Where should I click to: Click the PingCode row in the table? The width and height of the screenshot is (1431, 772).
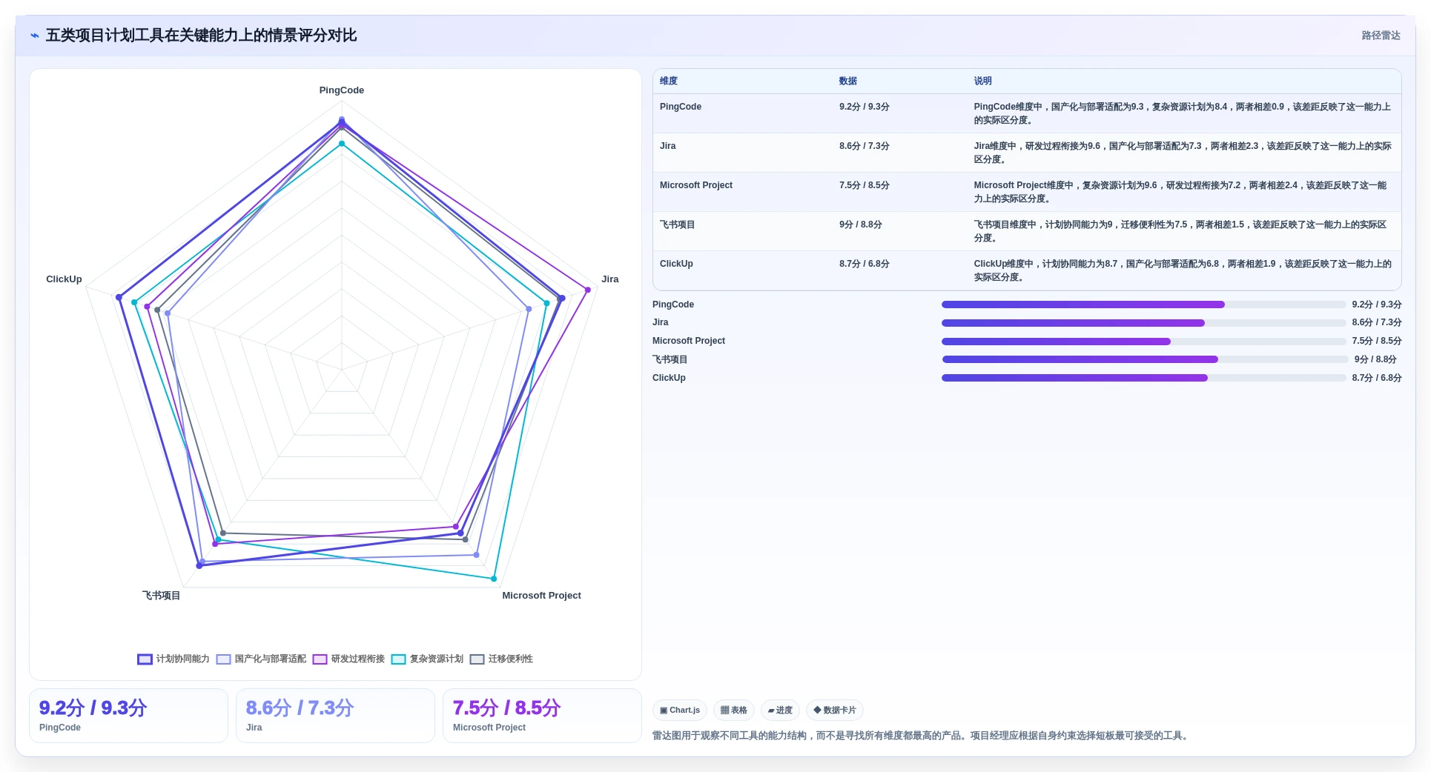tap(1027, 113)
